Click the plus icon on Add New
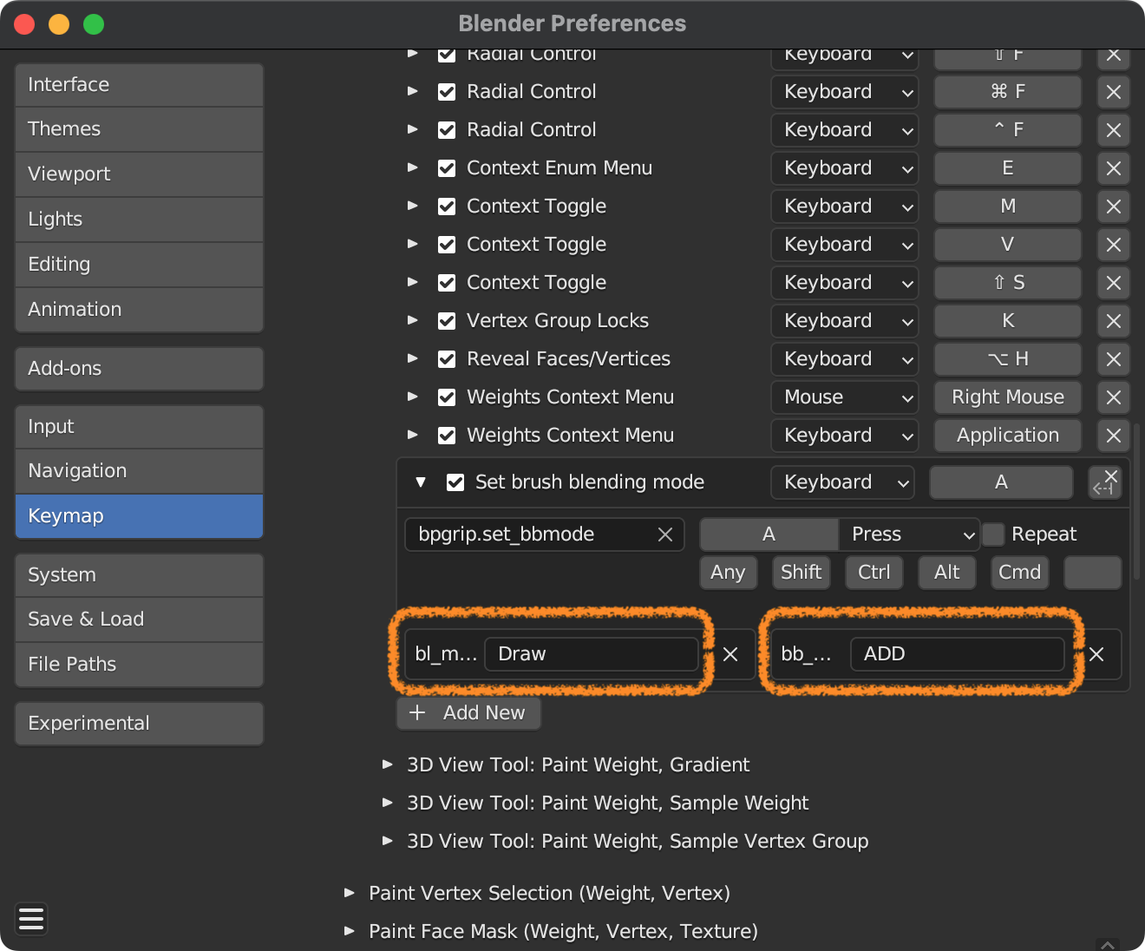The image size is (1145, 951). [x=417, y=712]
